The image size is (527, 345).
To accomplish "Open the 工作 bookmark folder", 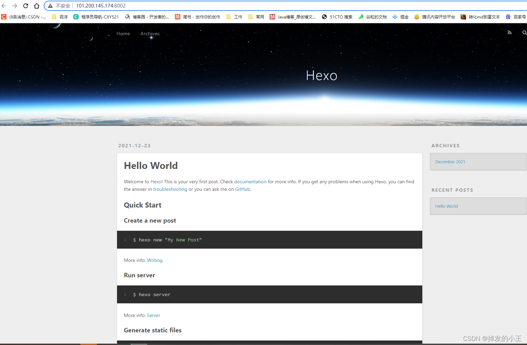I will coord(234,17).
